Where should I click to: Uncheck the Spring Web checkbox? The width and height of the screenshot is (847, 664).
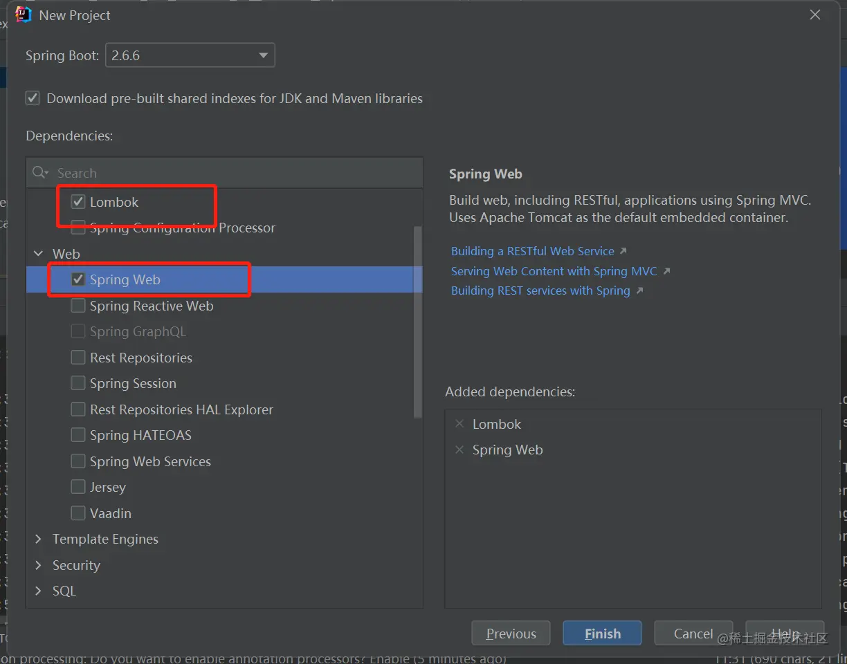point(78,279)
